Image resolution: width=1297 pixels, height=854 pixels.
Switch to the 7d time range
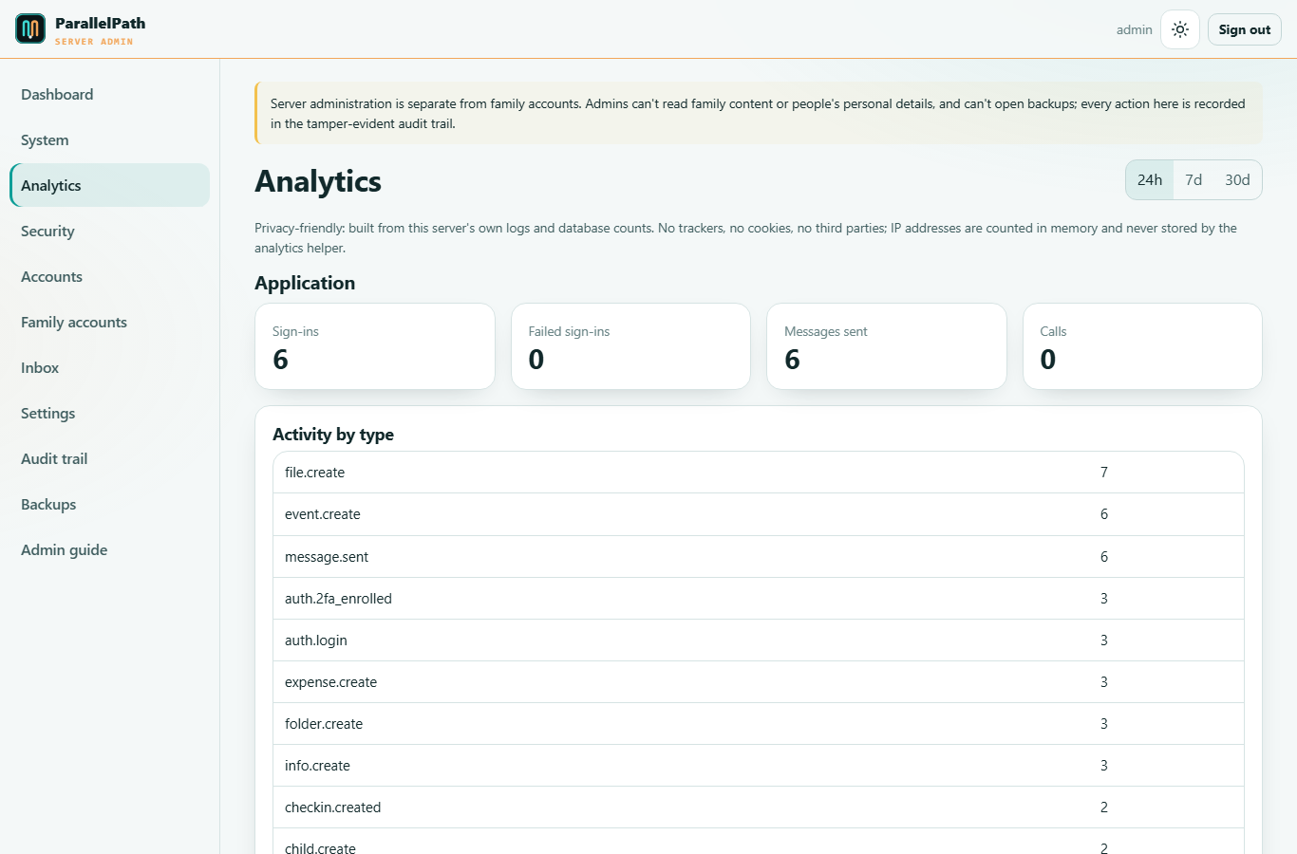1194,179
